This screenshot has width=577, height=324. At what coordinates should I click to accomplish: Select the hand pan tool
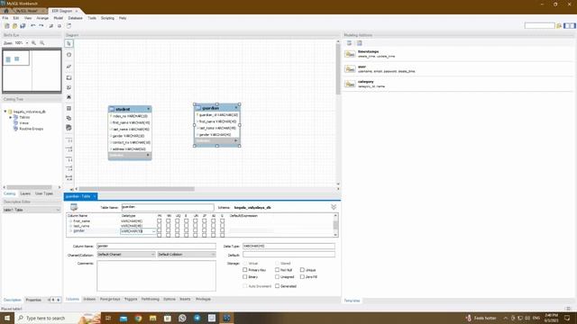coord(69,55)
